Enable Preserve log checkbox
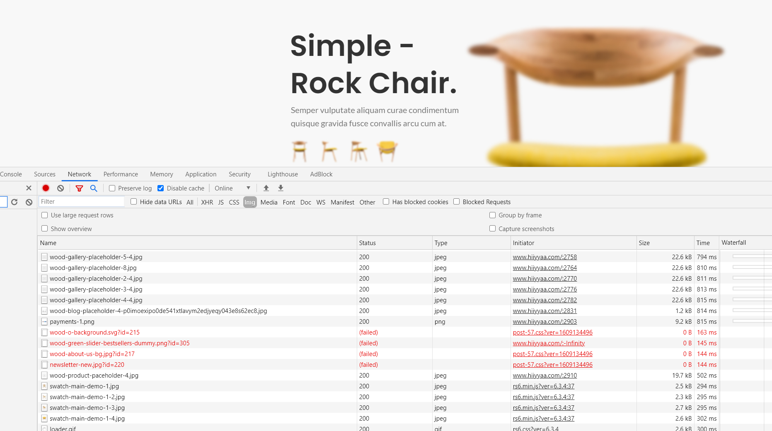Screen dimensions: 772x431 coord(112,188)
